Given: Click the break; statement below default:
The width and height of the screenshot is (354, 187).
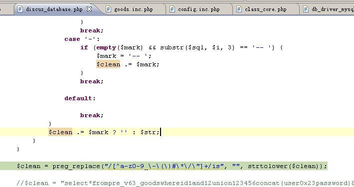Looking at the screenshot, I should coord(92,115).
